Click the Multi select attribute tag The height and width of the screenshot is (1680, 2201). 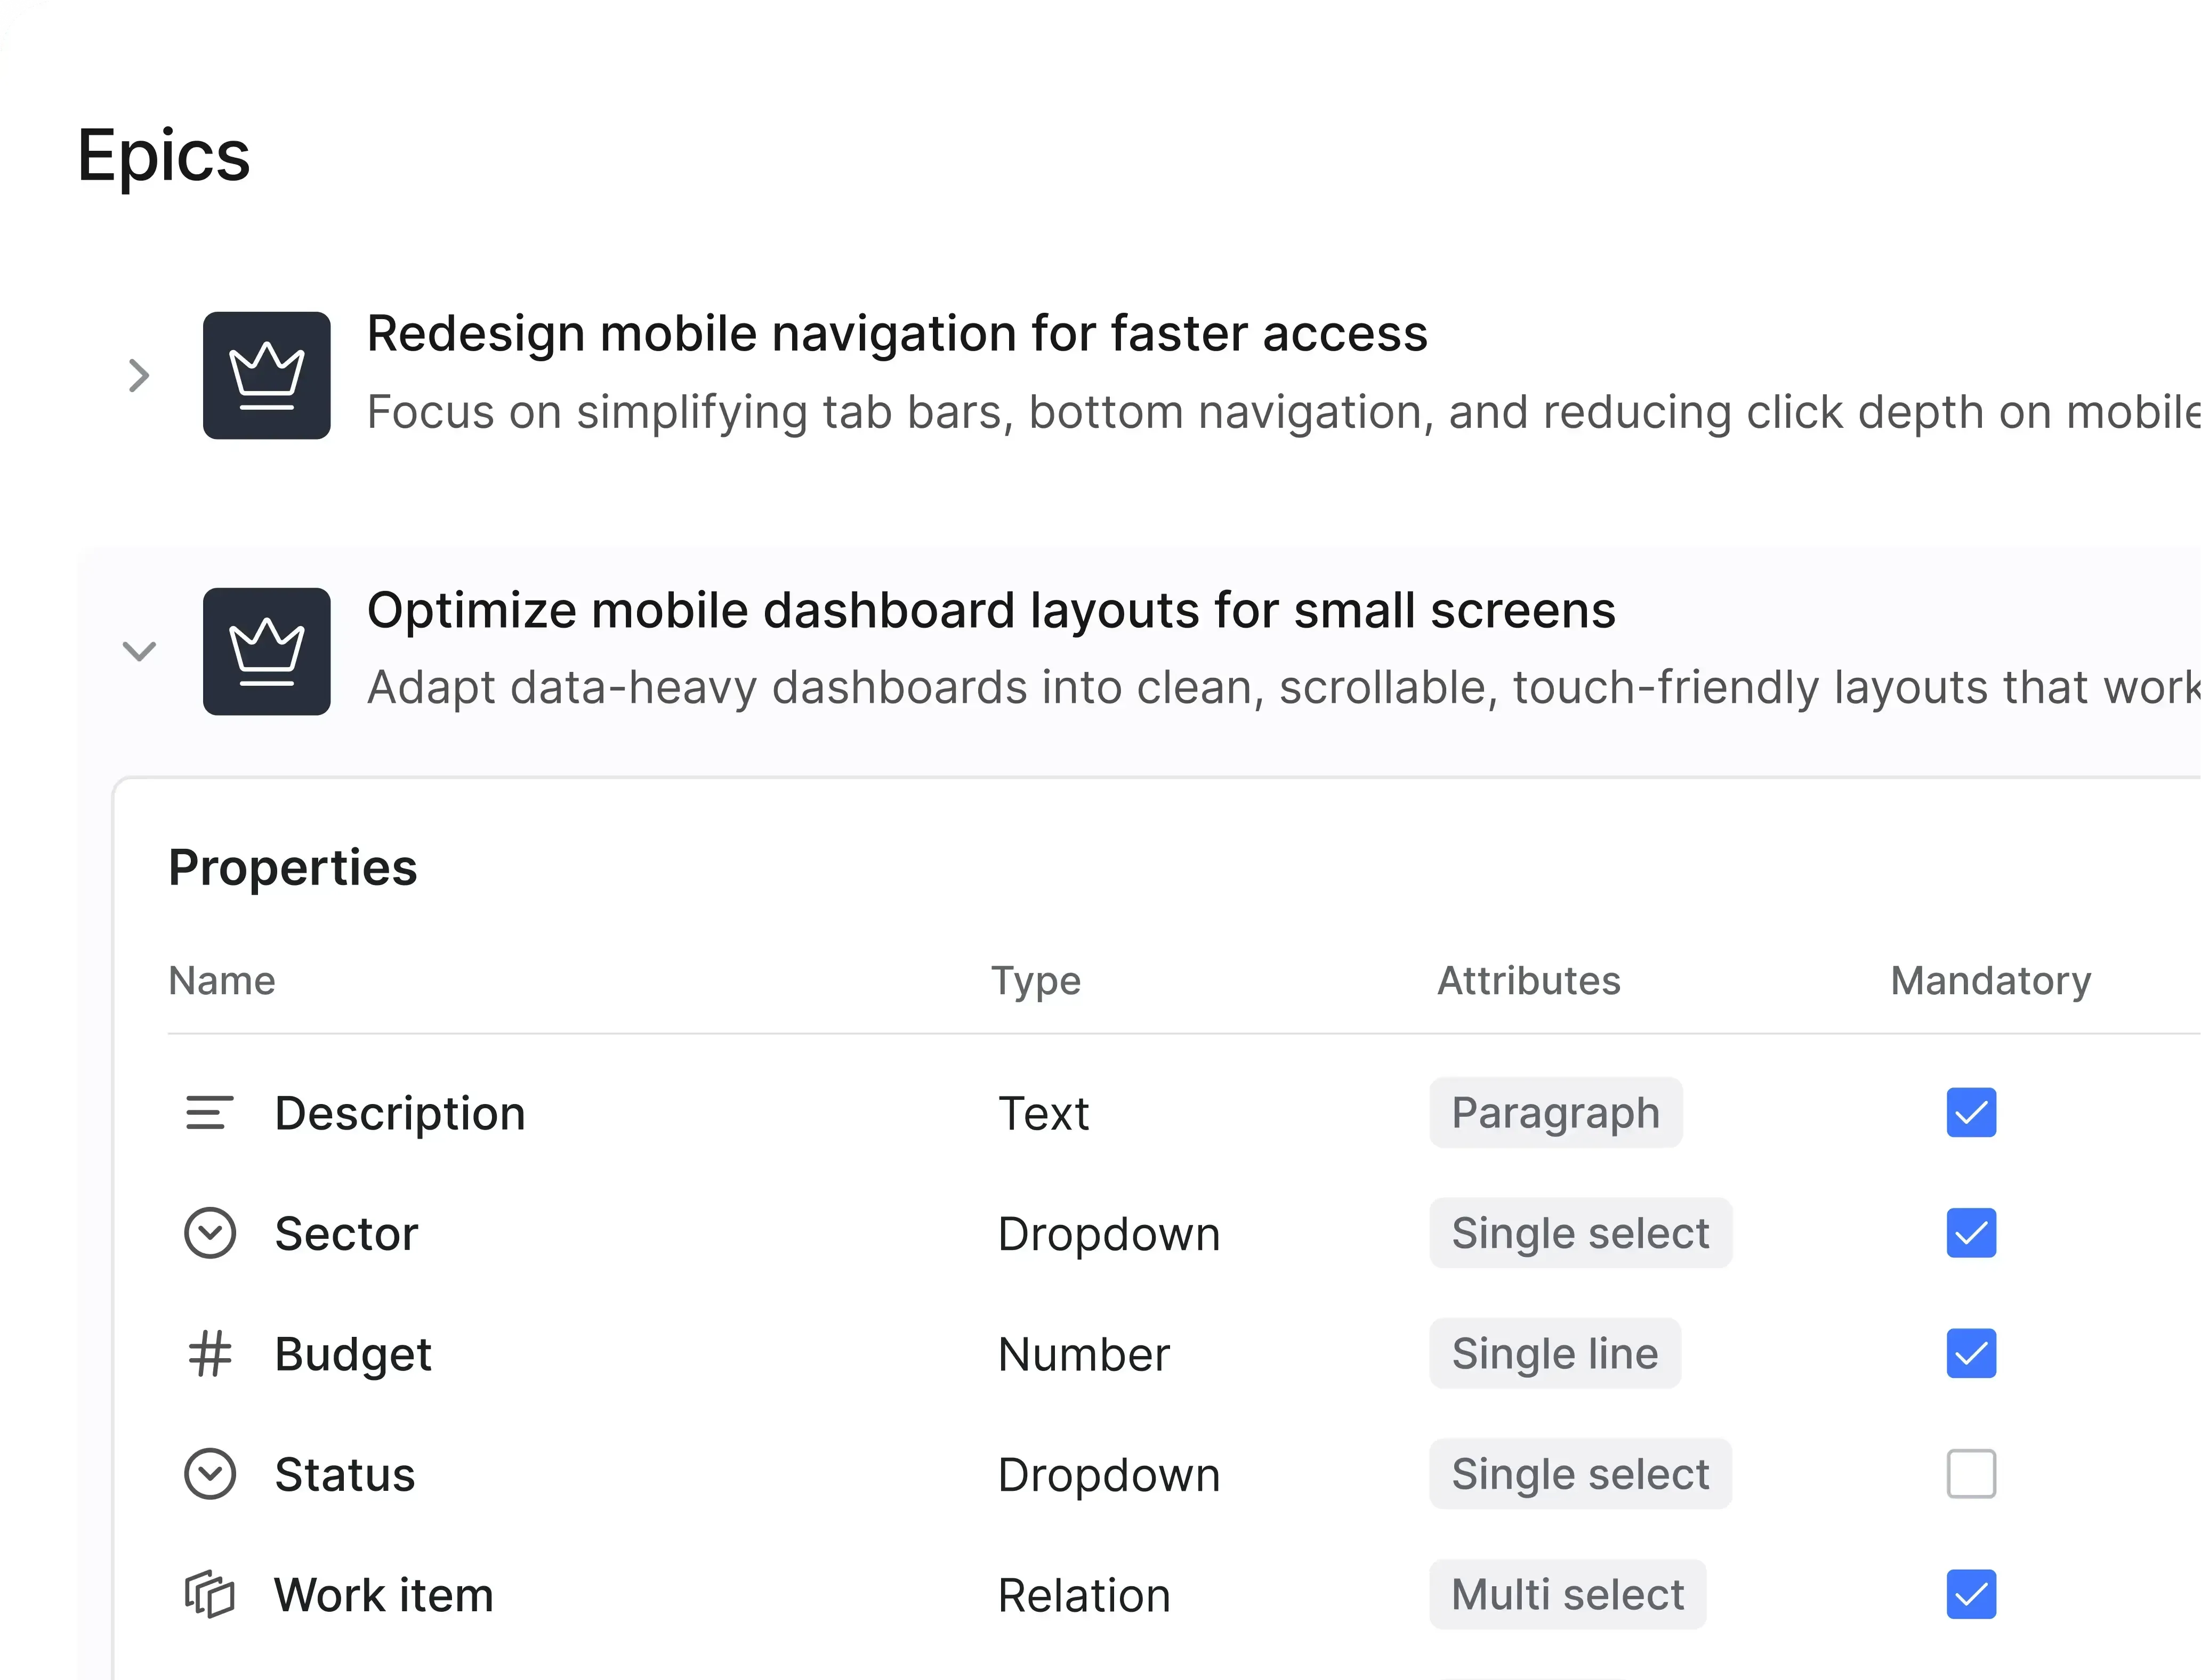click(x=1567, y=1594)
